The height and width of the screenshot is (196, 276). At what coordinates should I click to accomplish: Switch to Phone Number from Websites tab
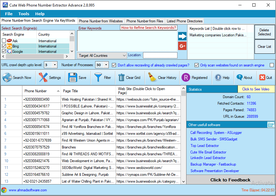coord(101,21)
